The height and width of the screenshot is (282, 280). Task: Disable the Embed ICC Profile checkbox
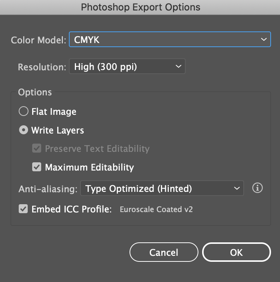pos(23,209)
